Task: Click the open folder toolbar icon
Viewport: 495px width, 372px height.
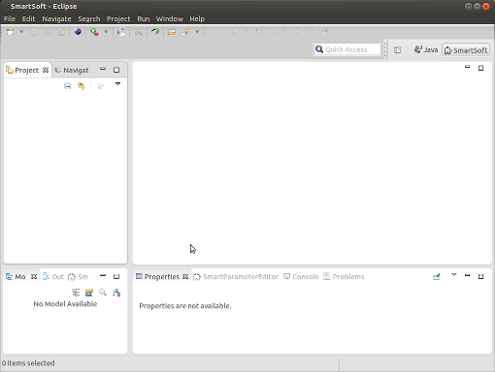Action: pyautogui.click(x=172, y=32)
